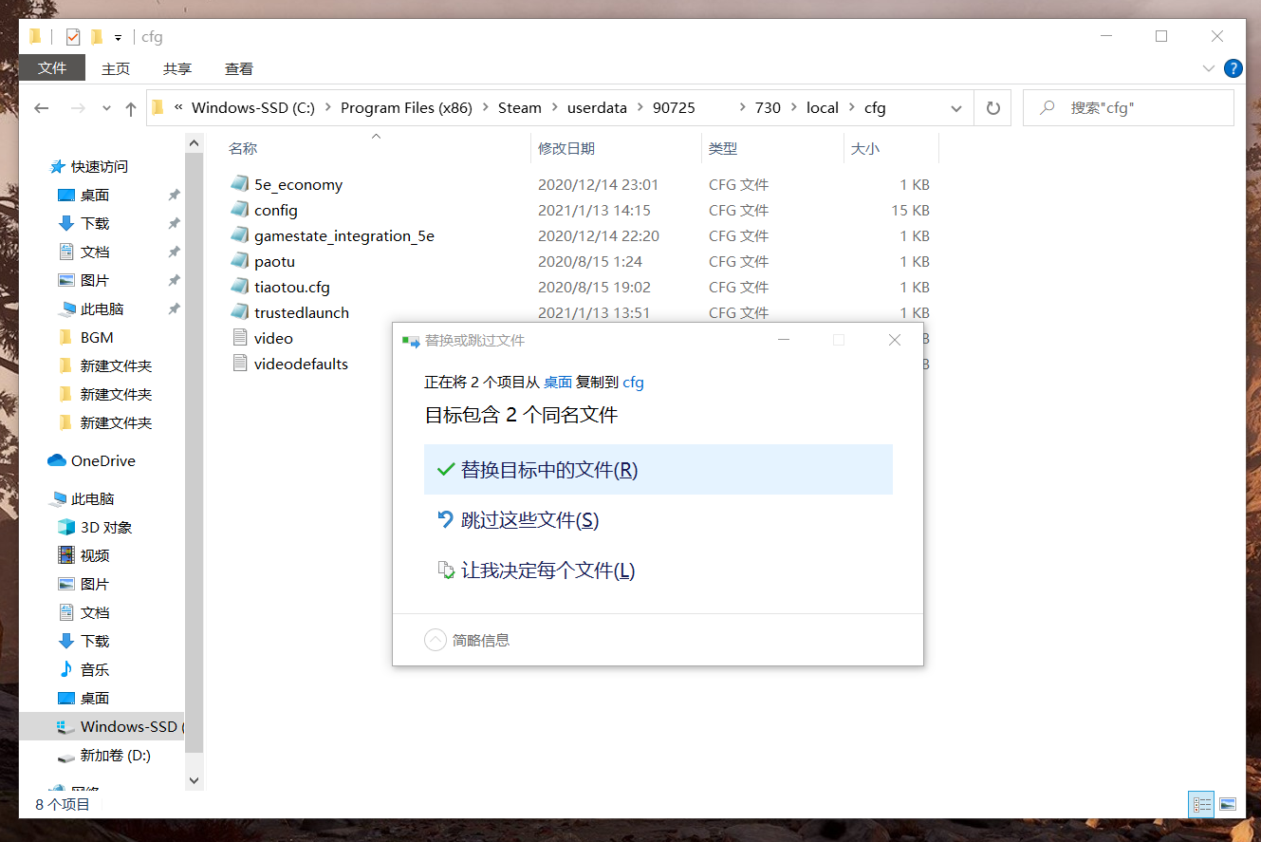Screen dimensions: 1261x842
Task: Switch to the 查看 ribbon tab
Action: pyautogui.click(x=238, y=67)
